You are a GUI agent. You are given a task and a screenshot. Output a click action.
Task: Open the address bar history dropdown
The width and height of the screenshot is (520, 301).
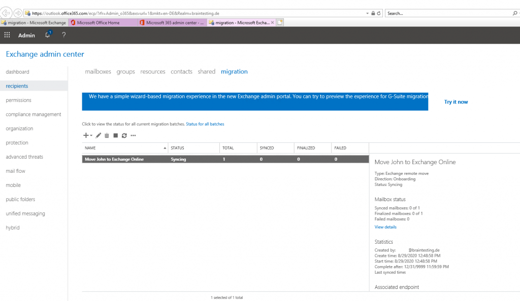click(x=368, y=13)
